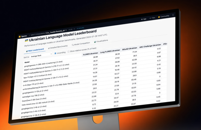Select the googloigenene-4-268-448-4 model row
Image resolution: width=201 pixels, height=130 pixels.
[x=43, y=64]
